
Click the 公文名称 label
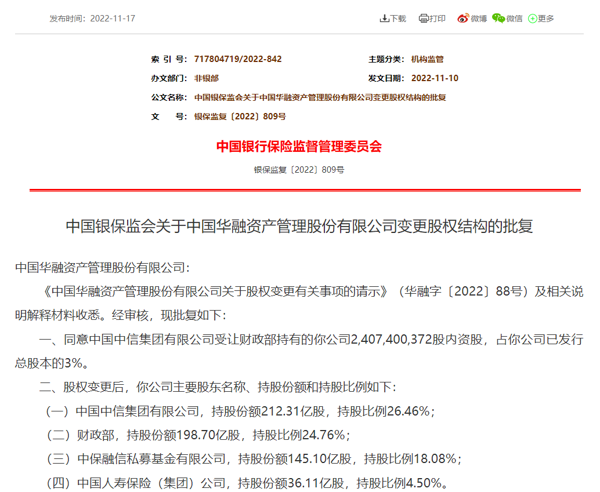tap(169, 97)
